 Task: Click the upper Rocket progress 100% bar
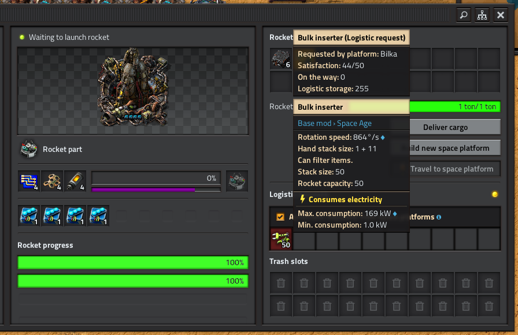coord(133,262)
